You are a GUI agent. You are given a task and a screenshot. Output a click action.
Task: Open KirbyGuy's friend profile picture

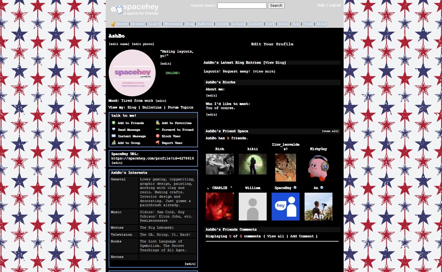(x=318, y=168)
